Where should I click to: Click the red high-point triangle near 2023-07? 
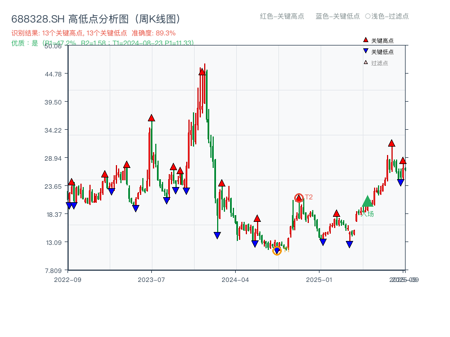(151, 117)
